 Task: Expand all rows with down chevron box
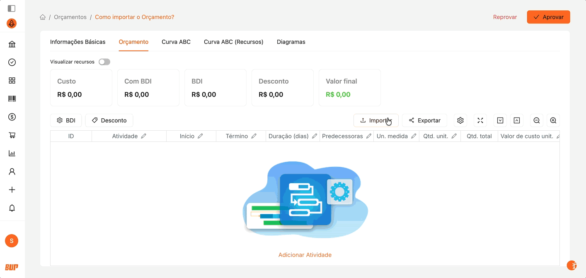(500, 120)
